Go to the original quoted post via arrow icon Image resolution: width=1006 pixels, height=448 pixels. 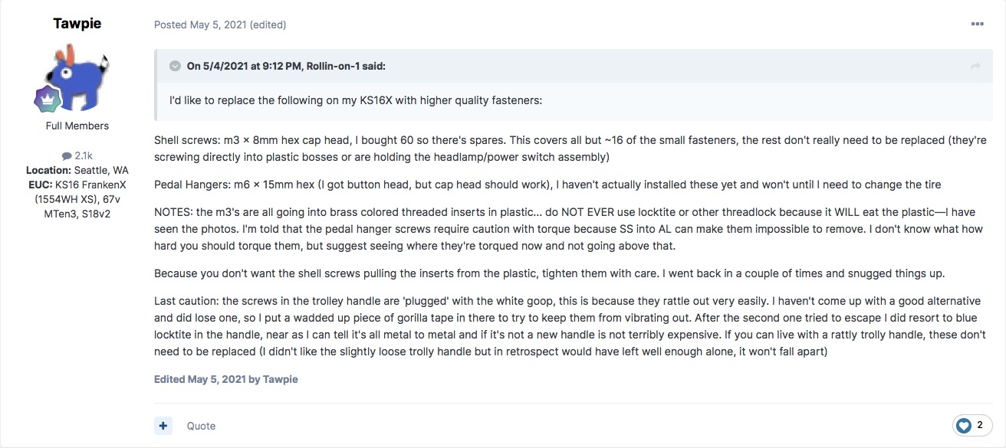(975, 67)
